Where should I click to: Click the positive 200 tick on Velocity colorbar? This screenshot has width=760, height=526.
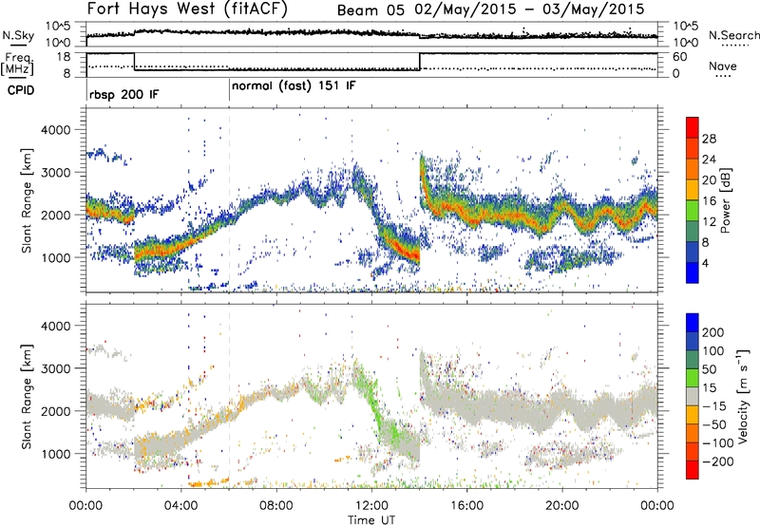click(x=713, y=332)
